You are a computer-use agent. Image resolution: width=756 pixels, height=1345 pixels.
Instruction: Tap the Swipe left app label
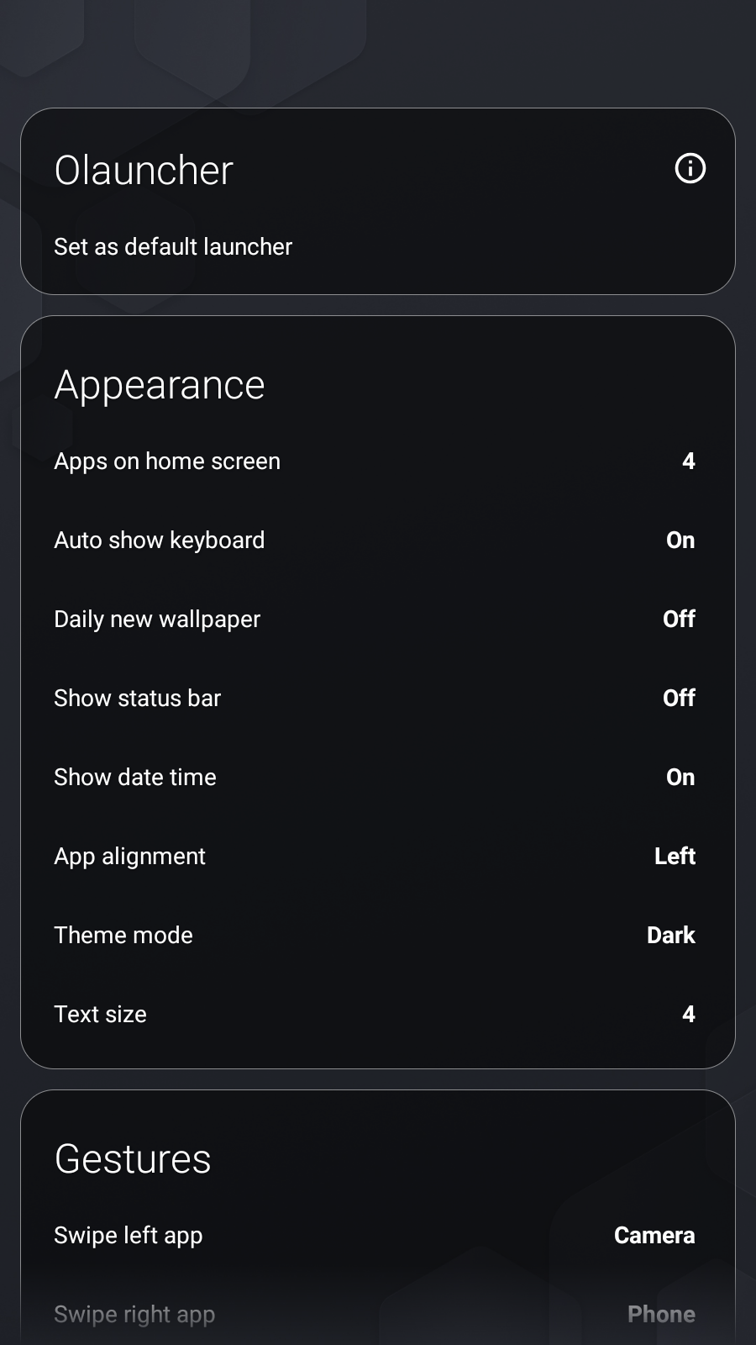click(x=129, y=1235)
